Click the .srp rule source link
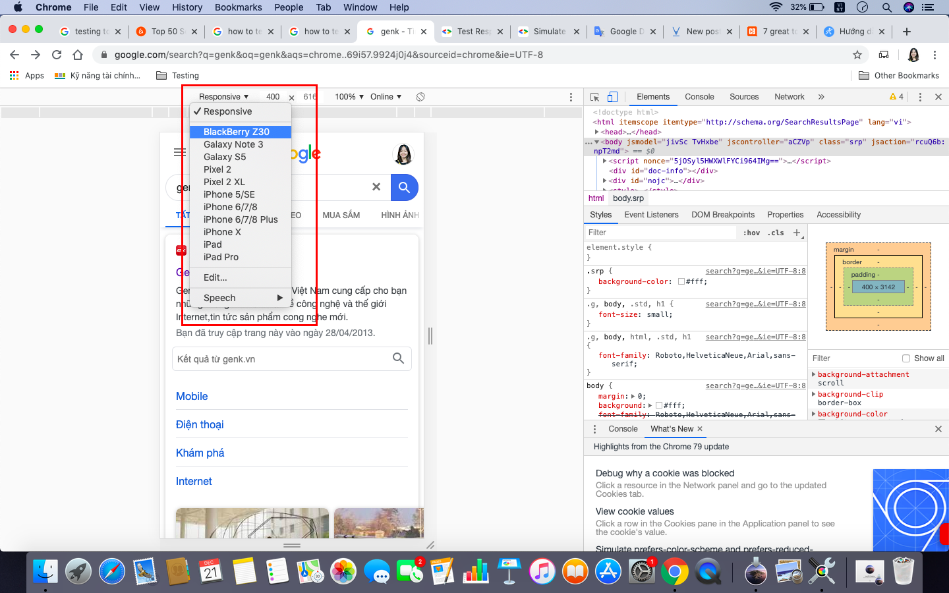Viewport: 949px width, 593px height. point(755,271)
